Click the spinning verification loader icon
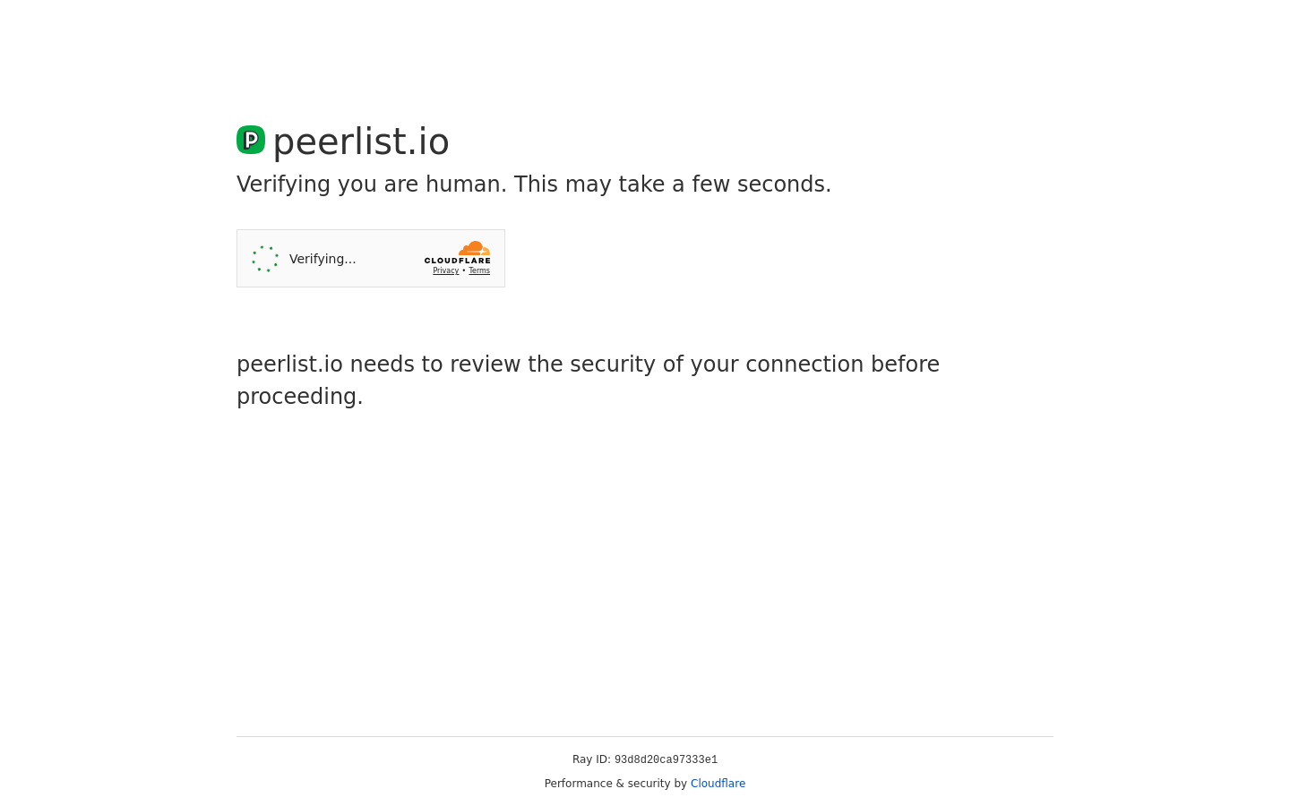 point(265,259)
